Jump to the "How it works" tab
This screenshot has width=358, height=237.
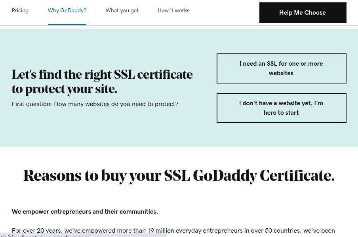pyautogui.click(x=173, y=11)
